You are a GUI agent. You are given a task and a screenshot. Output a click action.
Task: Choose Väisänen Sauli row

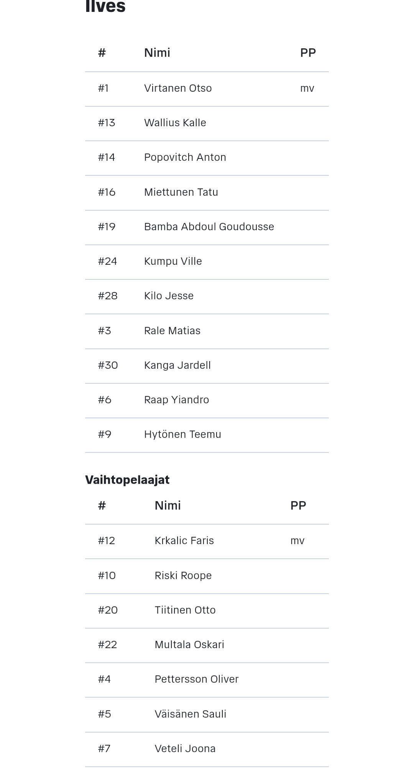tap(207, 715)
